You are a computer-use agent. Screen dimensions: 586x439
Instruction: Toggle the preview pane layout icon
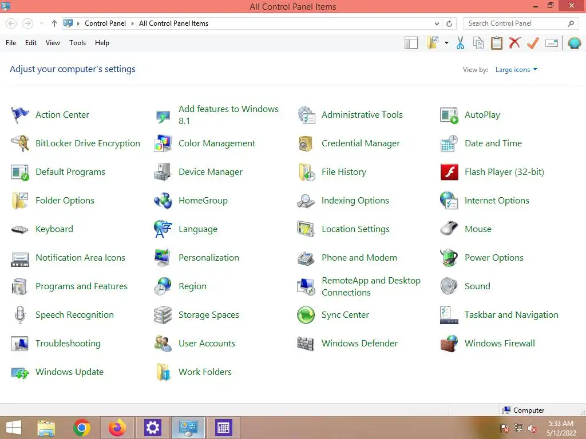(x=411, y=43)
